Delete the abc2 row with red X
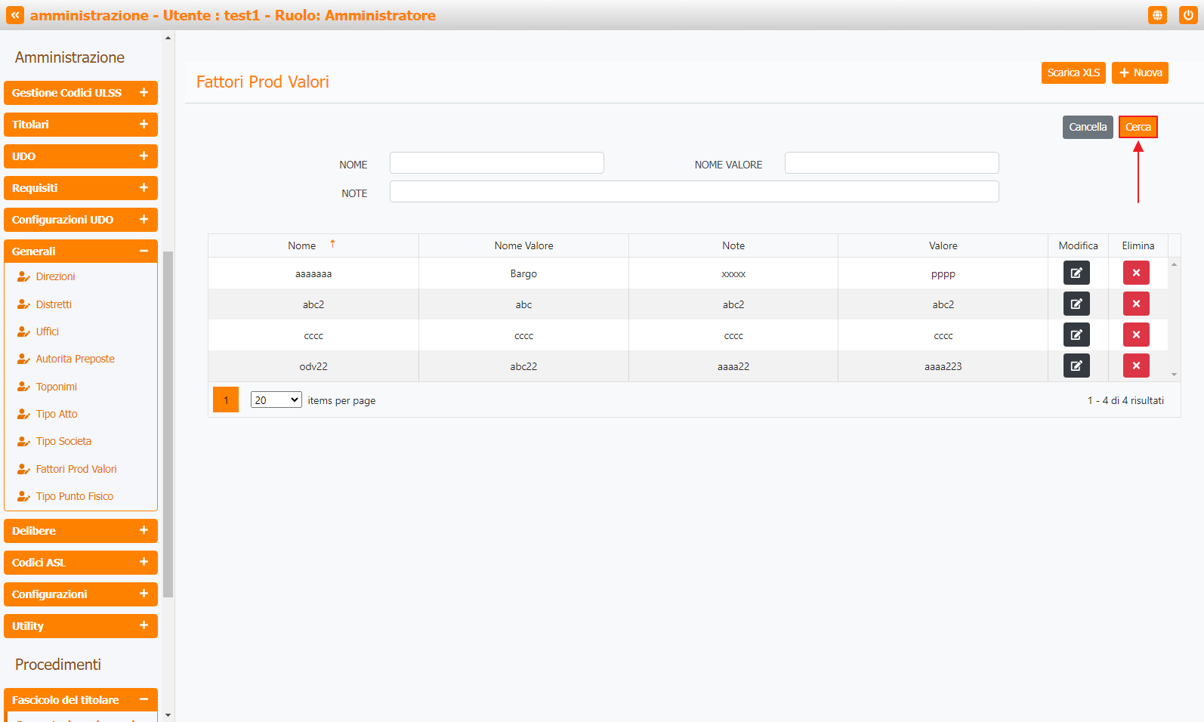The height and width of the screenshot is (722, 1204). (1135, 304)
